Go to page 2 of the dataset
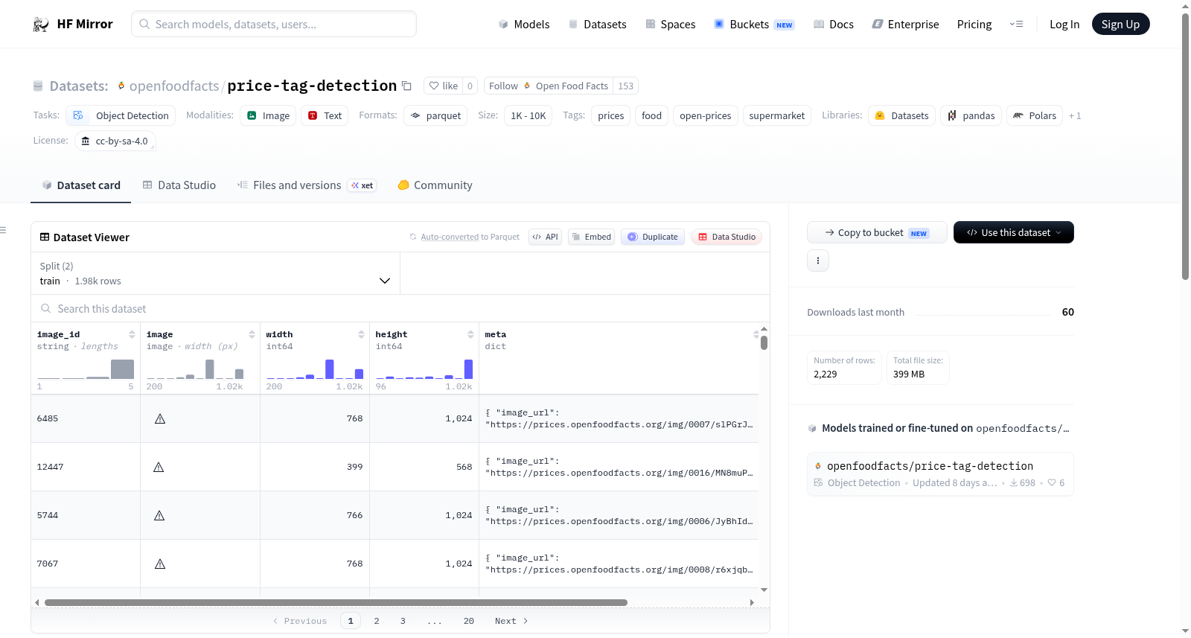Viewport: 1191px width, 638px height. point(377,621)
